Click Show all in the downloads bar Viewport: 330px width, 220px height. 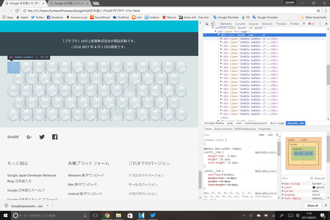(x=313, y=205)
